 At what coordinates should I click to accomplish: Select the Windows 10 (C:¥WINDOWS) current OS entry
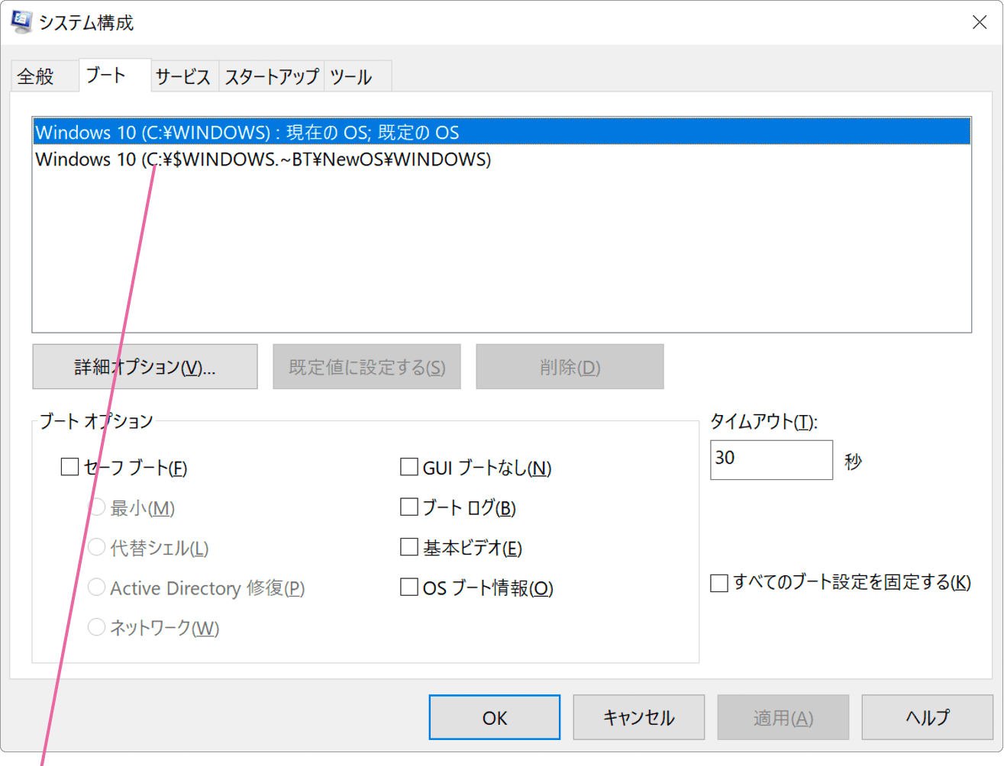502,132
